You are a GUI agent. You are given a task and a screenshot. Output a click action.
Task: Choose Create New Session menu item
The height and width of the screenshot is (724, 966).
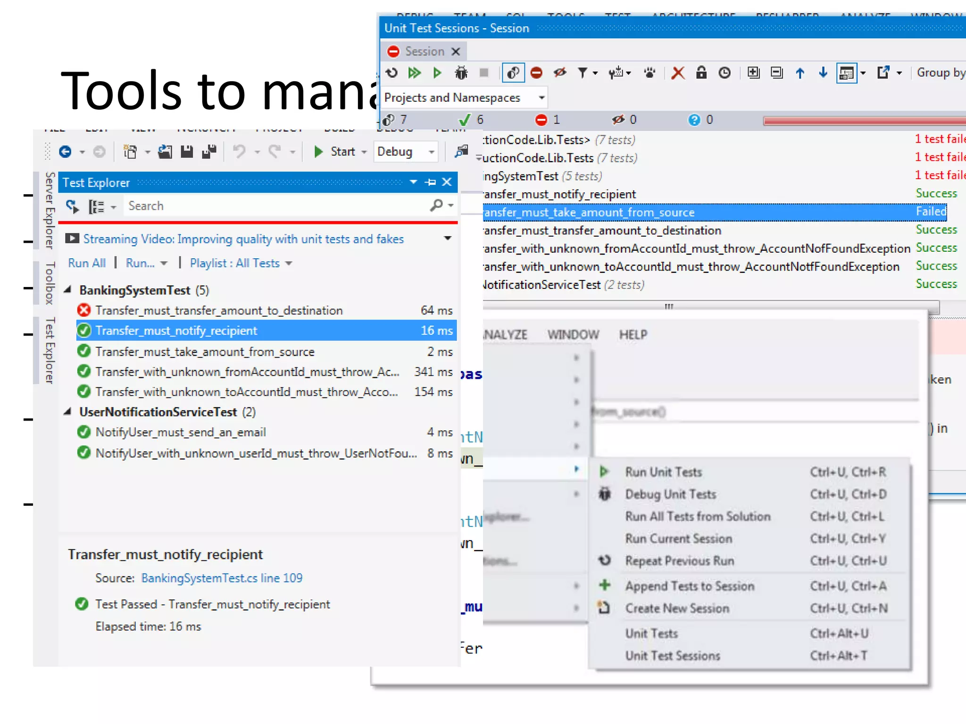(749, 609)
